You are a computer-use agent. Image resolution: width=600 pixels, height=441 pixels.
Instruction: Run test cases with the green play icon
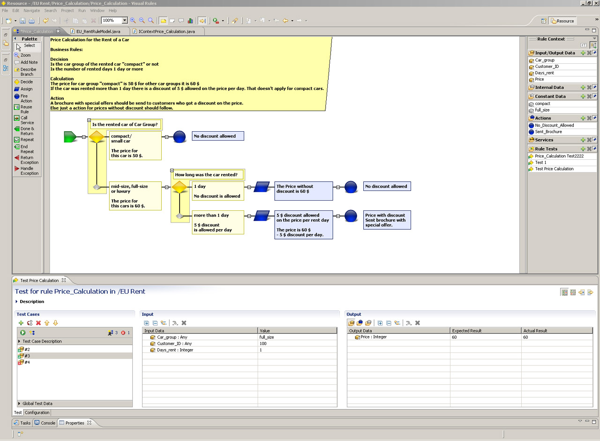click(22, 333)
